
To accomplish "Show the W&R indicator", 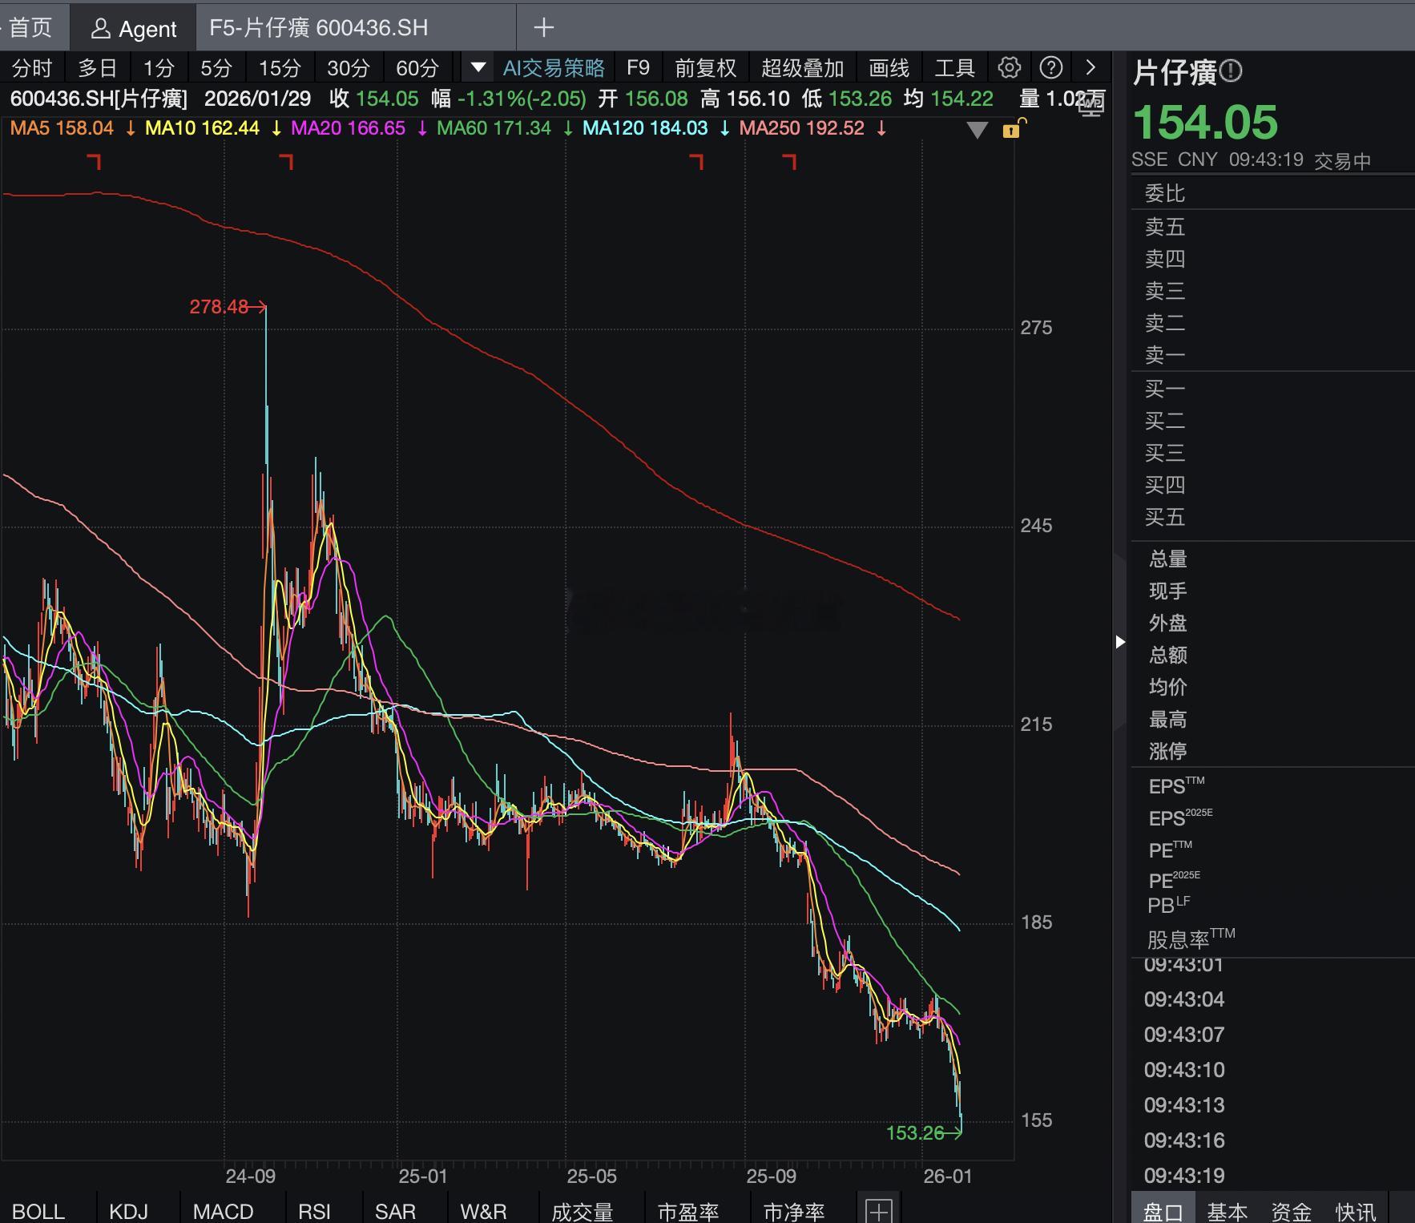I will tap(483, 1211).
